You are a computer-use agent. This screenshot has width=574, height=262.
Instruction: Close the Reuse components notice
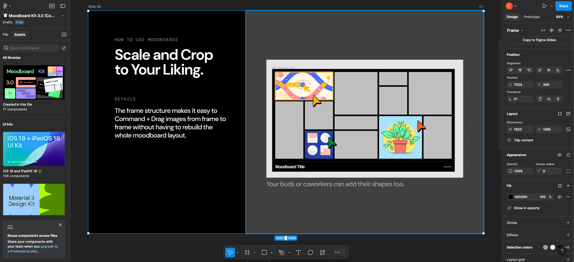60,225
